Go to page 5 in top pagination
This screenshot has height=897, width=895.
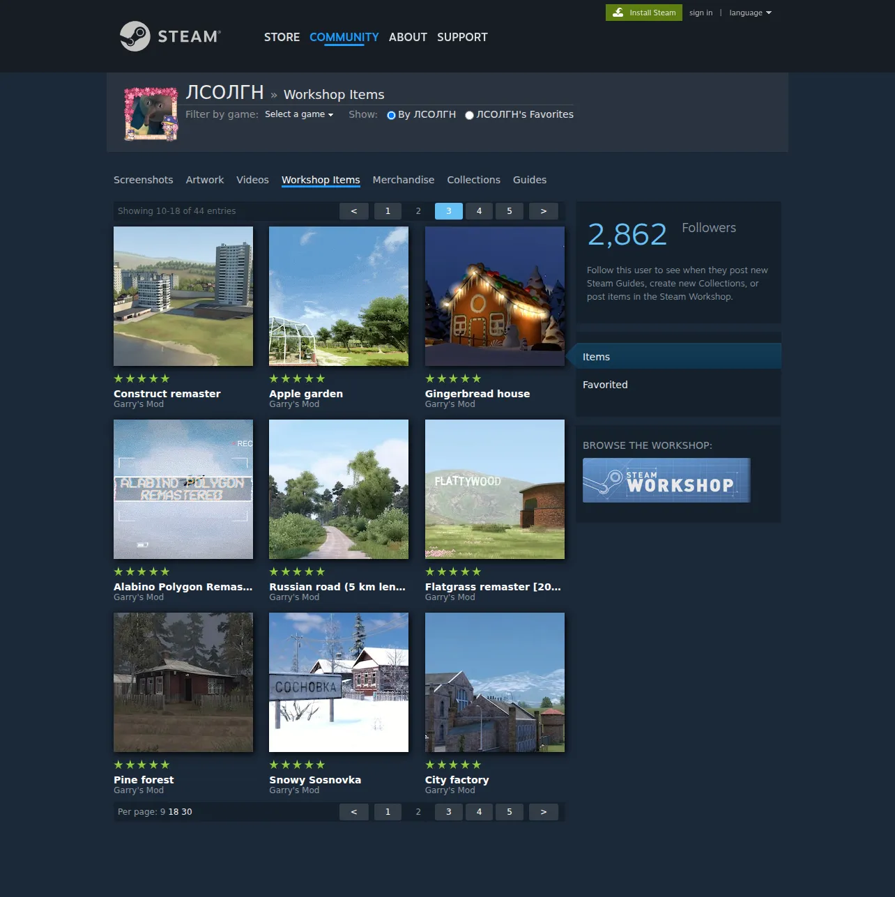(x=510, y=211)
